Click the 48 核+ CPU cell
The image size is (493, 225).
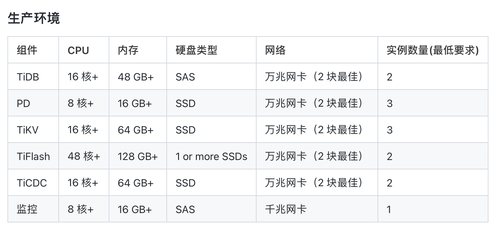(x=84, y=156)
